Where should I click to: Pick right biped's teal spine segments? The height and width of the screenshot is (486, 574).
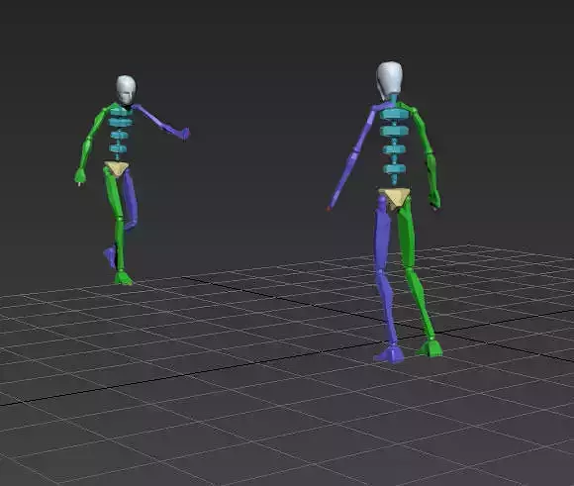pos(394,146)
